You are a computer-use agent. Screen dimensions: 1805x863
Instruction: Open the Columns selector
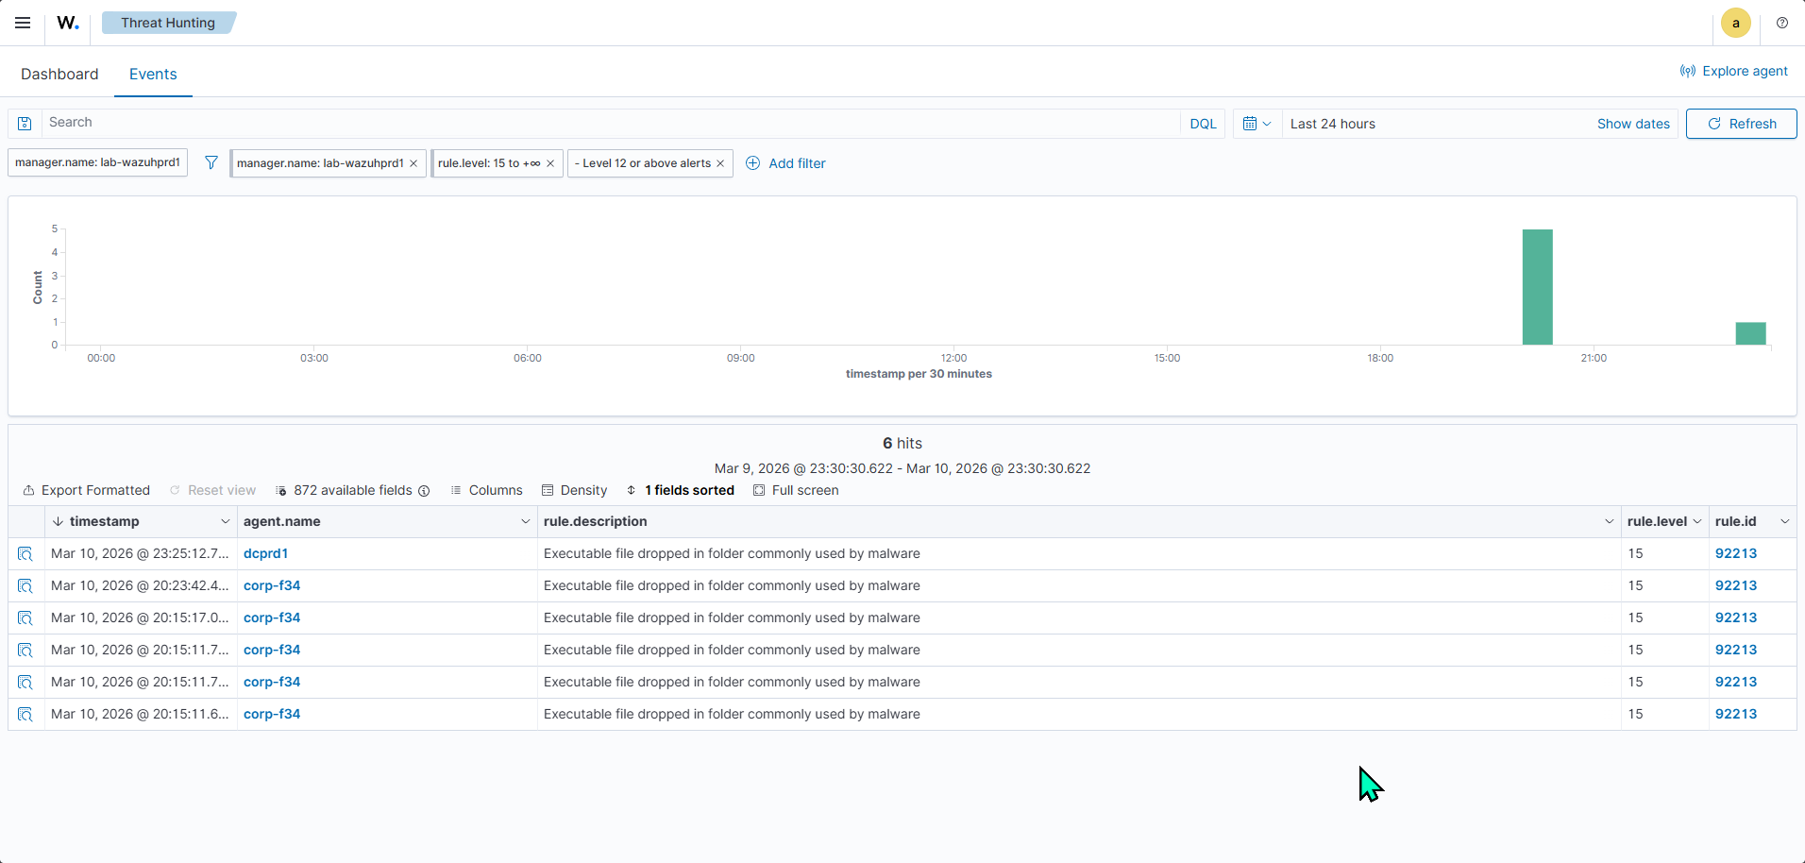[x=486, y=490]
